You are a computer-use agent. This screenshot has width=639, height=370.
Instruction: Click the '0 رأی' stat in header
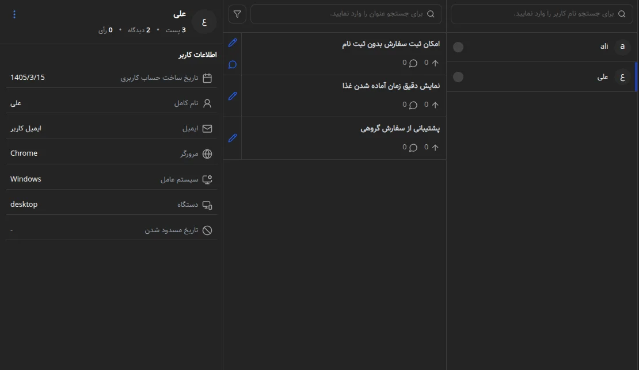coord(105,30)
